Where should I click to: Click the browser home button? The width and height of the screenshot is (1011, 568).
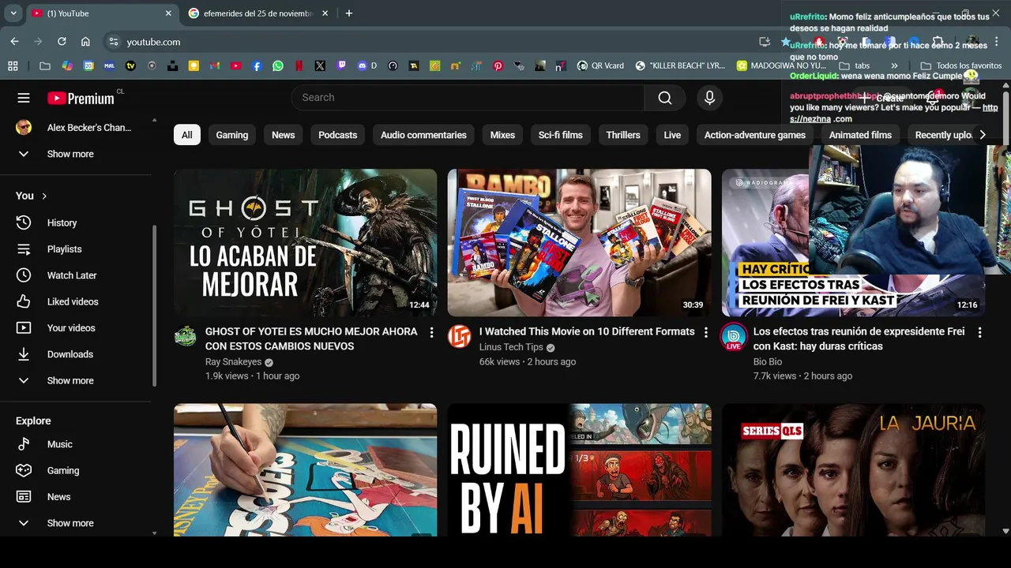(85, 42)
